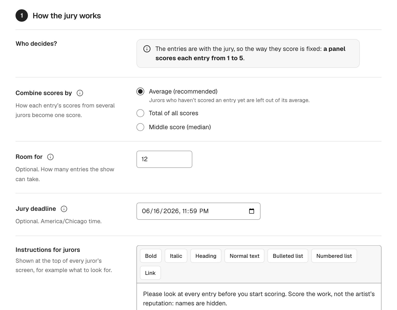Select the Total of all scores option

[140, 113]
